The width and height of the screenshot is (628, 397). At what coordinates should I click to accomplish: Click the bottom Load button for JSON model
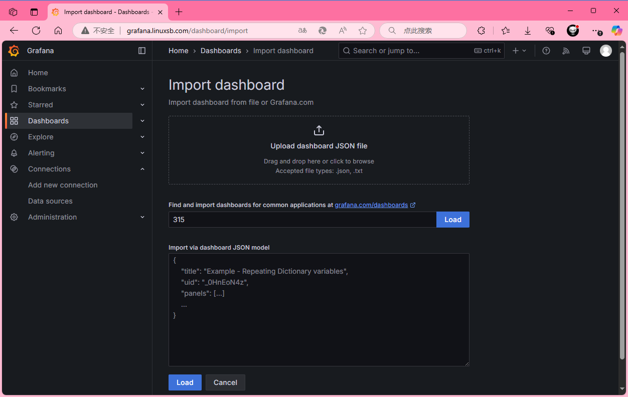pyautogui.click(x=185, y=382)
